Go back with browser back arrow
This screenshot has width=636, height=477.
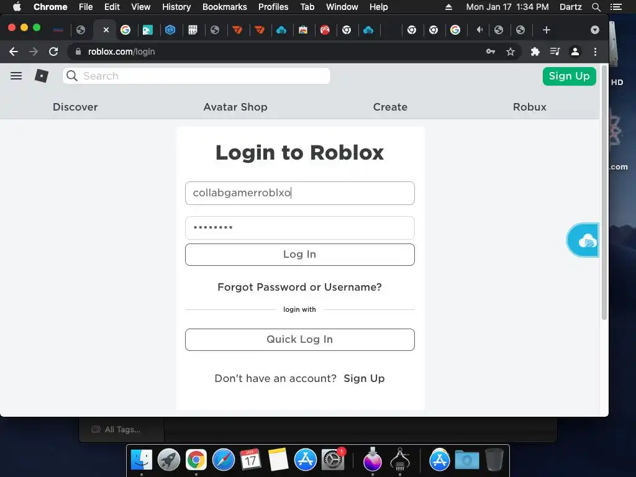click(14, 52)
